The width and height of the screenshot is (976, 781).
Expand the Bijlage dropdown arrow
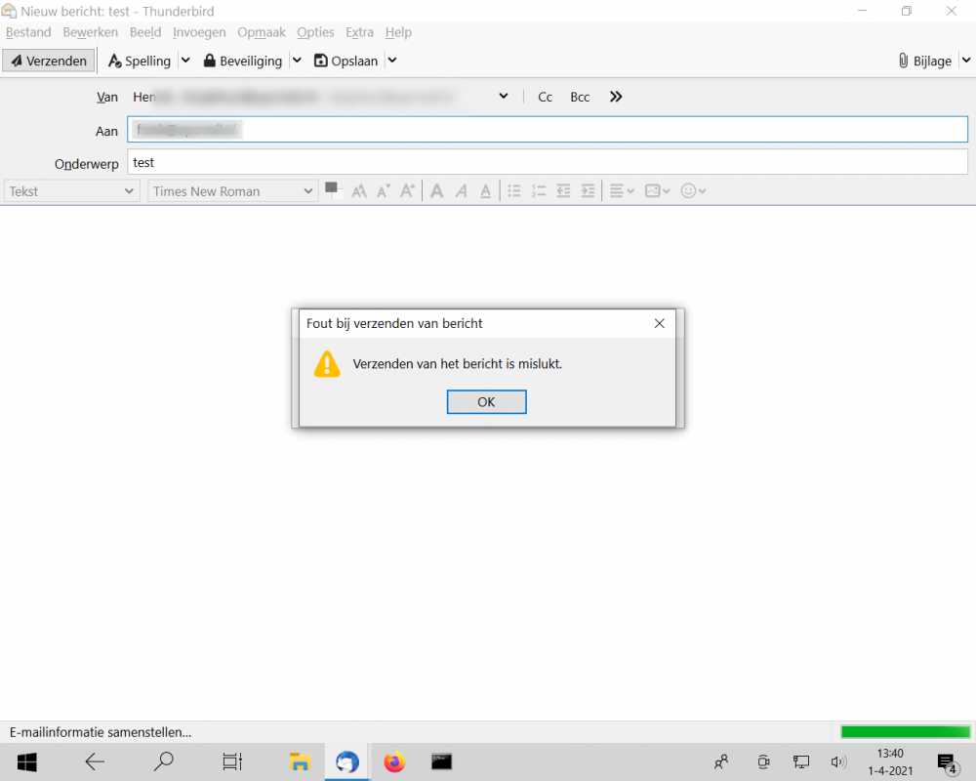(x=966, y=61)
